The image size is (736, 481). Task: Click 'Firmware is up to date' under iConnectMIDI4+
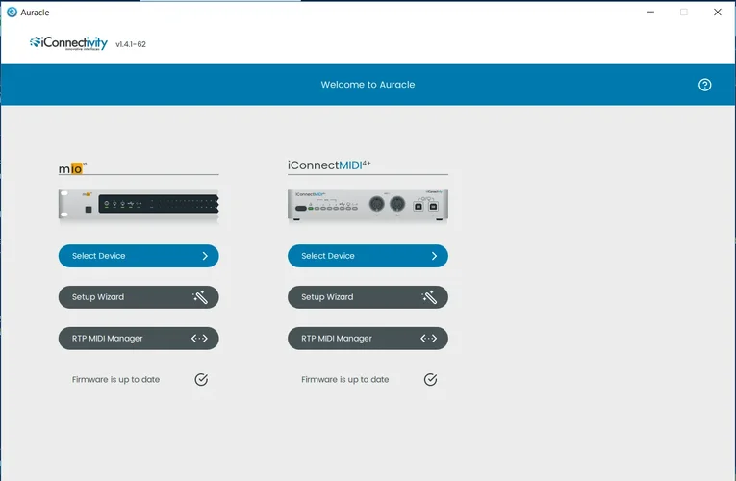click(x=345, y=379)
